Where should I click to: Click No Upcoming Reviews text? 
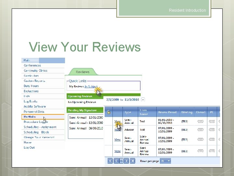click(x=82, y=102)
